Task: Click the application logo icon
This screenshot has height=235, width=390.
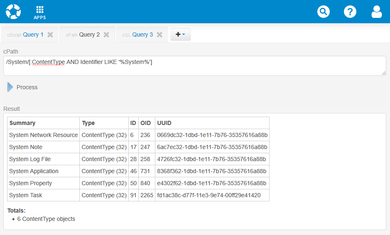Action: pyautogui.click(x=13, y=12)
